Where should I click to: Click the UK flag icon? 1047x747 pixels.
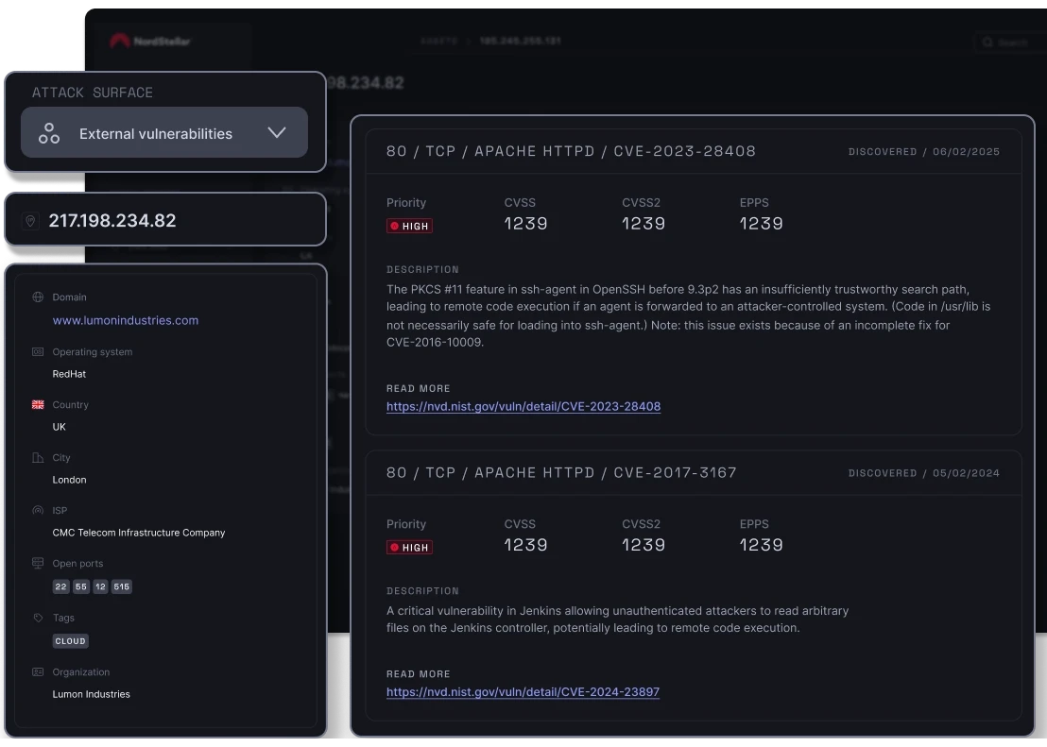pos(38,404)
